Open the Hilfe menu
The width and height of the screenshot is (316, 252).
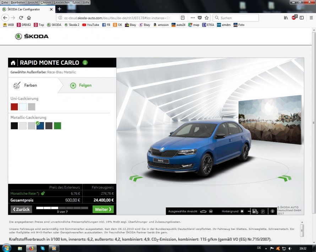(86, 2)
